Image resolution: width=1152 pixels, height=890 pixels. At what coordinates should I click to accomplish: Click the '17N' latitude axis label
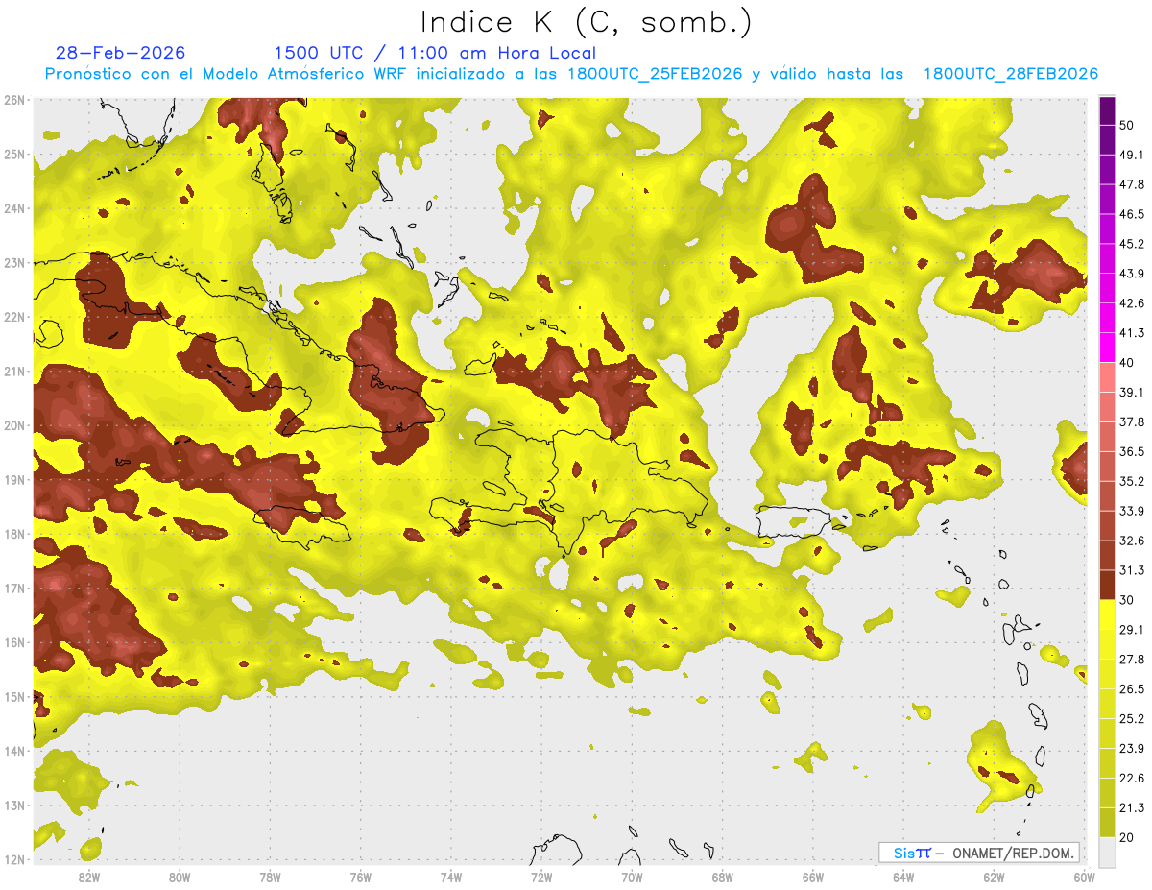tap(14, 589)
